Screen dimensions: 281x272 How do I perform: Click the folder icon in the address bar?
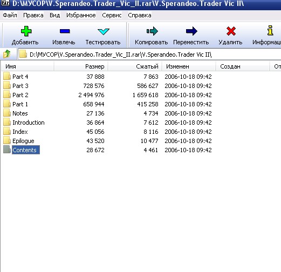[23, 54]
